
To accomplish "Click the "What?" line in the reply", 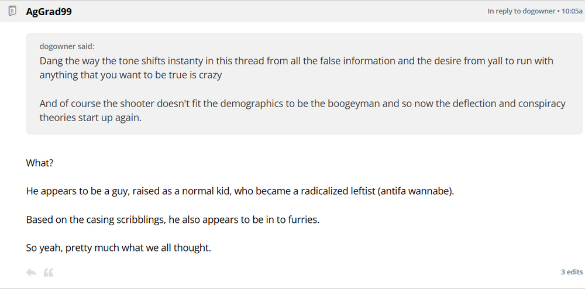I will point(40,163).
